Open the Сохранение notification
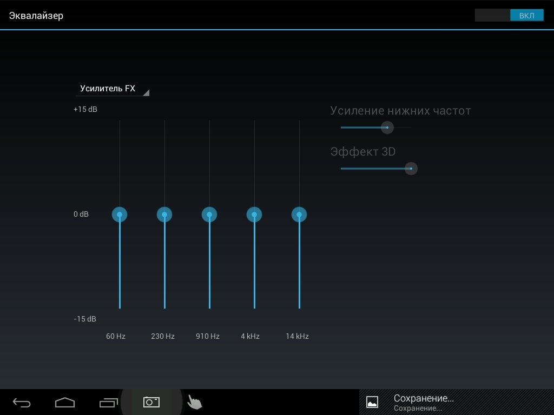The image size is (554, 415). [x=423, y=402]
